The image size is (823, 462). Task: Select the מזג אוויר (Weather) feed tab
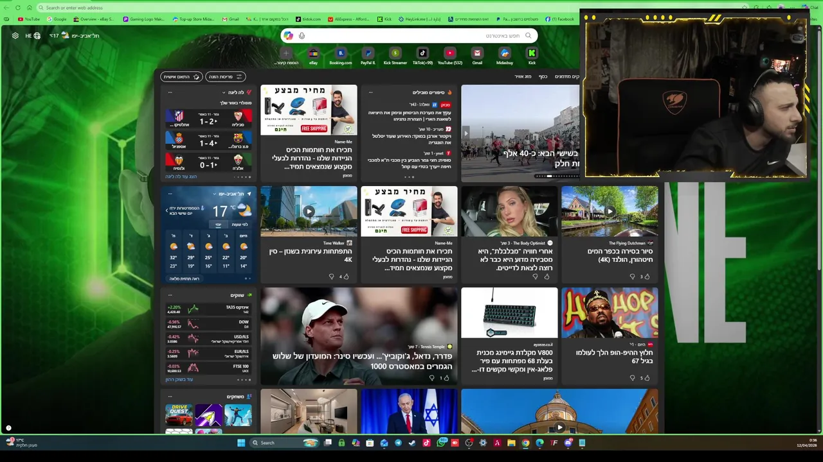[x=523, y=77]
